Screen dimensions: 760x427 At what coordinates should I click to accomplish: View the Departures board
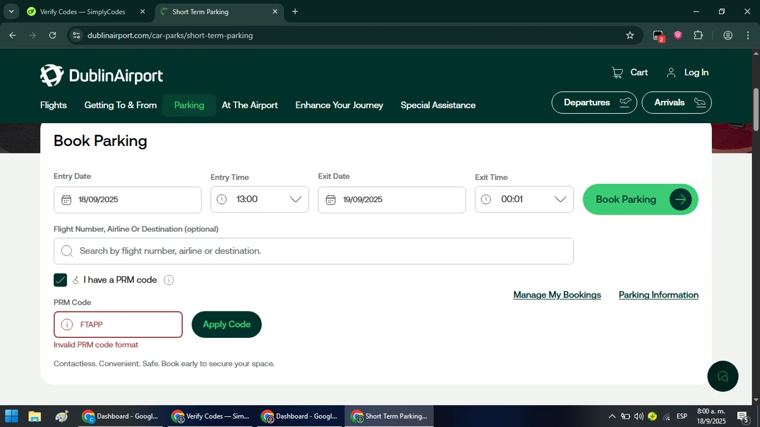[594, 103]
